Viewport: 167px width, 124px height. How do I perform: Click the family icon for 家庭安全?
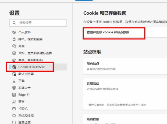click(x=14, y=88)
